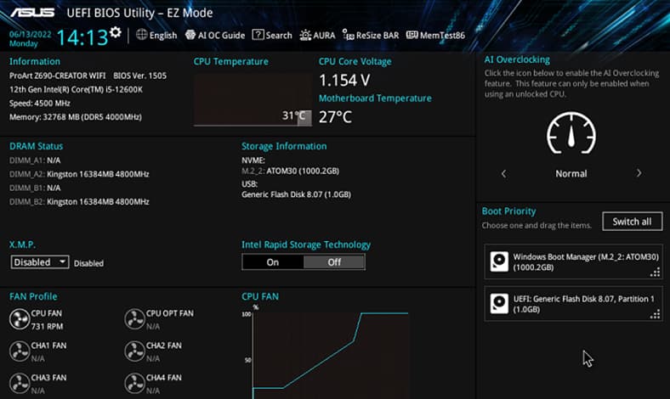Click the AURA light icon
670x399 pixels.
305,36
